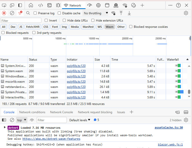Check Hide extension URLs
This screenshot has width=192, height=148.
point(93,20)
